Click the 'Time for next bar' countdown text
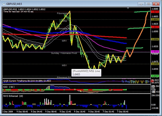Viewport: 162px width, 116px height. (x=18, y=12)
